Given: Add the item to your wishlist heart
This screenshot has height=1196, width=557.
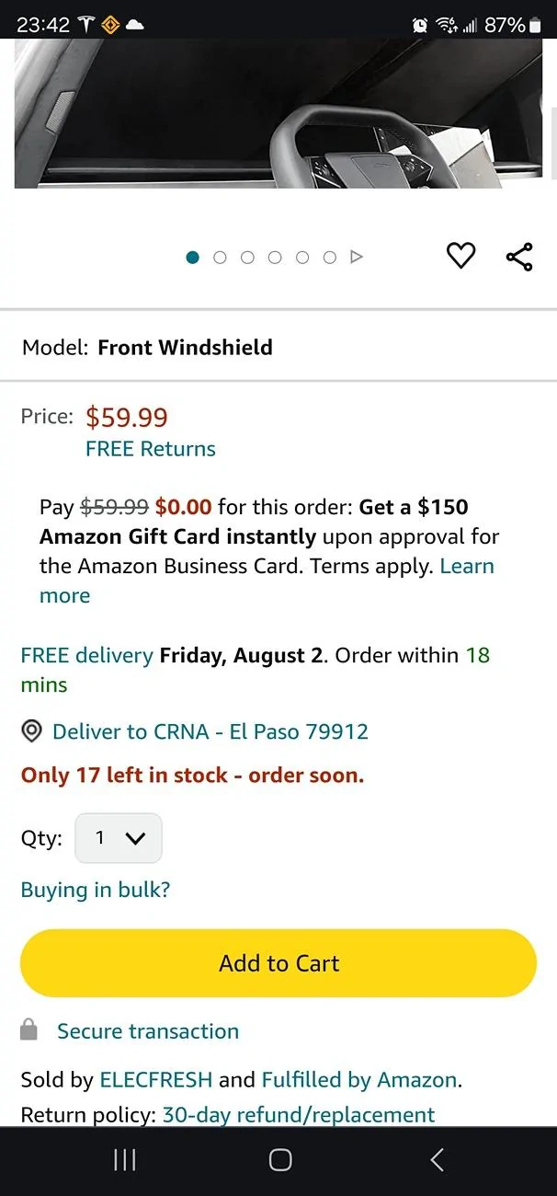Looking at the screenshot, I should tap(460, 256).
